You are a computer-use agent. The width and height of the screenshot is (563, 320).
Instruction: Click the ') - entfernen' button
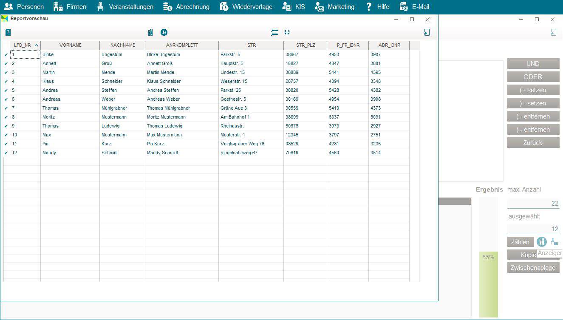click(533, 130)
